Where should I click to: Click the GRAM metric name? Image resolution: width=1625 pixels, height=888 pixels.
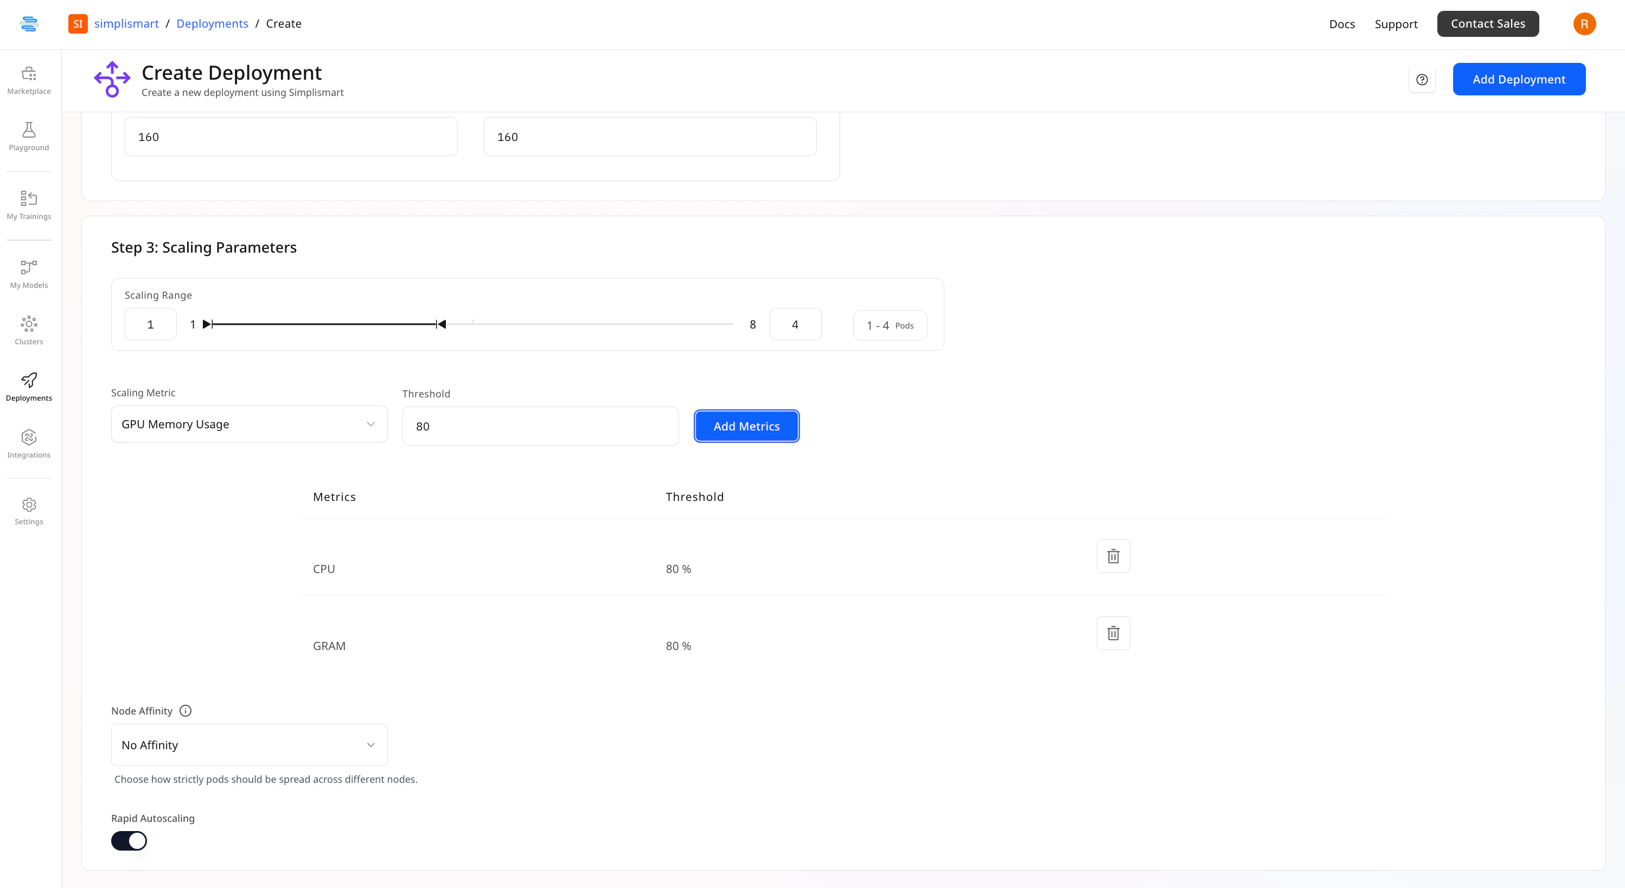pyautogui.click(x=329, y=646)
